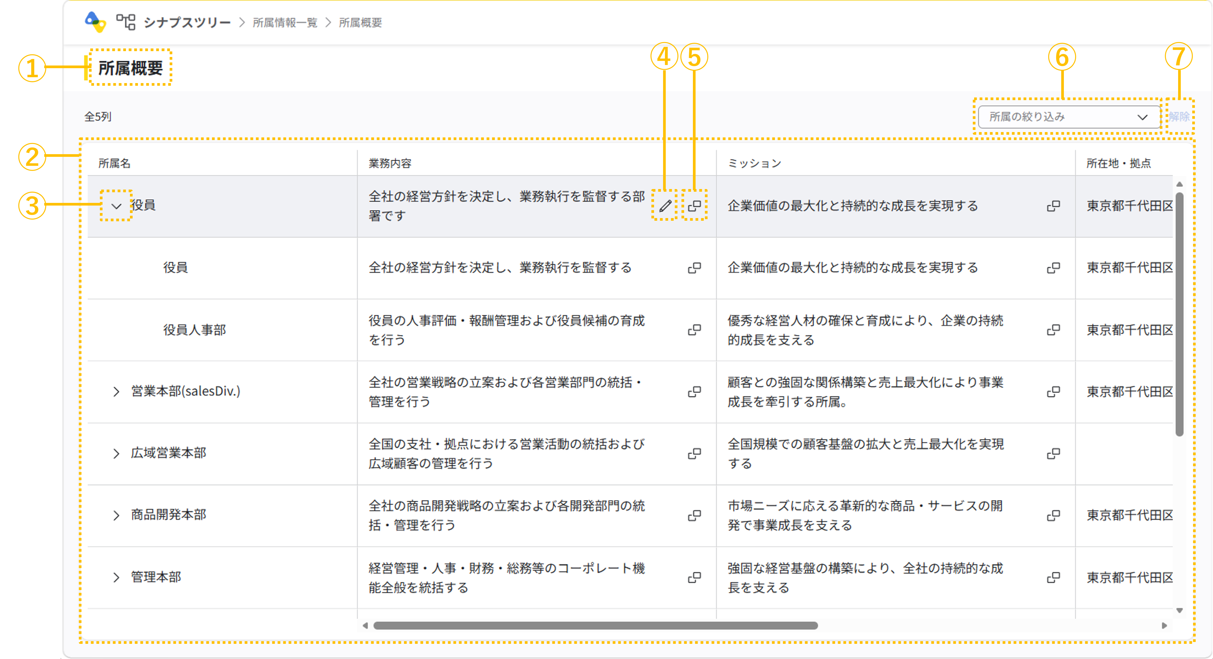Open popup icon for 営業本部 業務内容

coord(695,392)
